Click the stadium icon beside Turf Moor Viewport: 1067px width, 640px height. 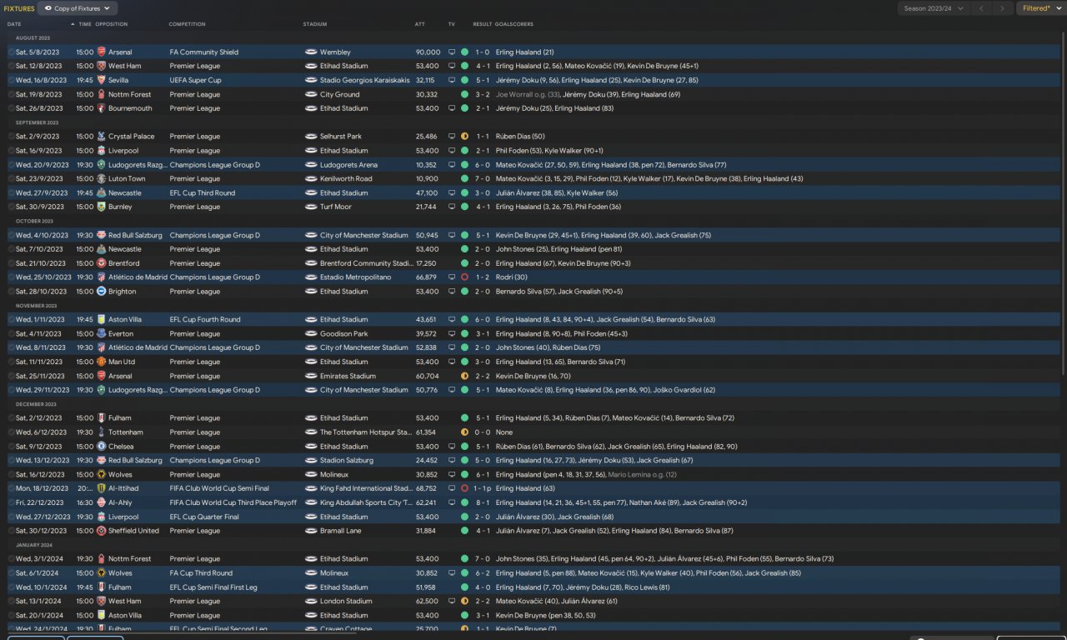[311, 207]
